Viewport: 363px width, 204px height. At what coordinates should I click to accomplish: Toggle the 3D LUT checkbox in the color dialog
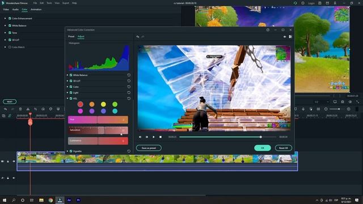point(71,80)
